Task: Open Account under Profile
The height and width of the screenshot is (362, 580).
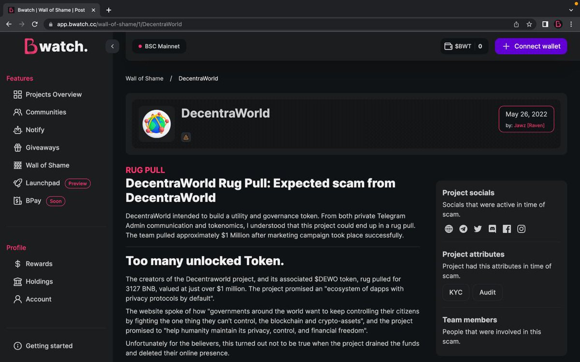Action: click(x=32, y=299)
